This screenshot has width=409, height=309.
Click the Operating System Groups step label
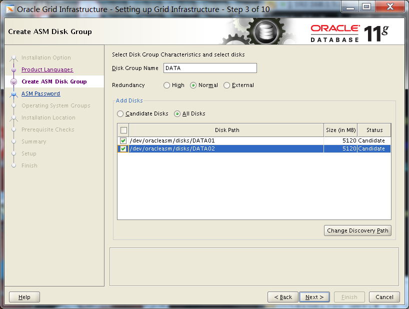tap(56, 105)
